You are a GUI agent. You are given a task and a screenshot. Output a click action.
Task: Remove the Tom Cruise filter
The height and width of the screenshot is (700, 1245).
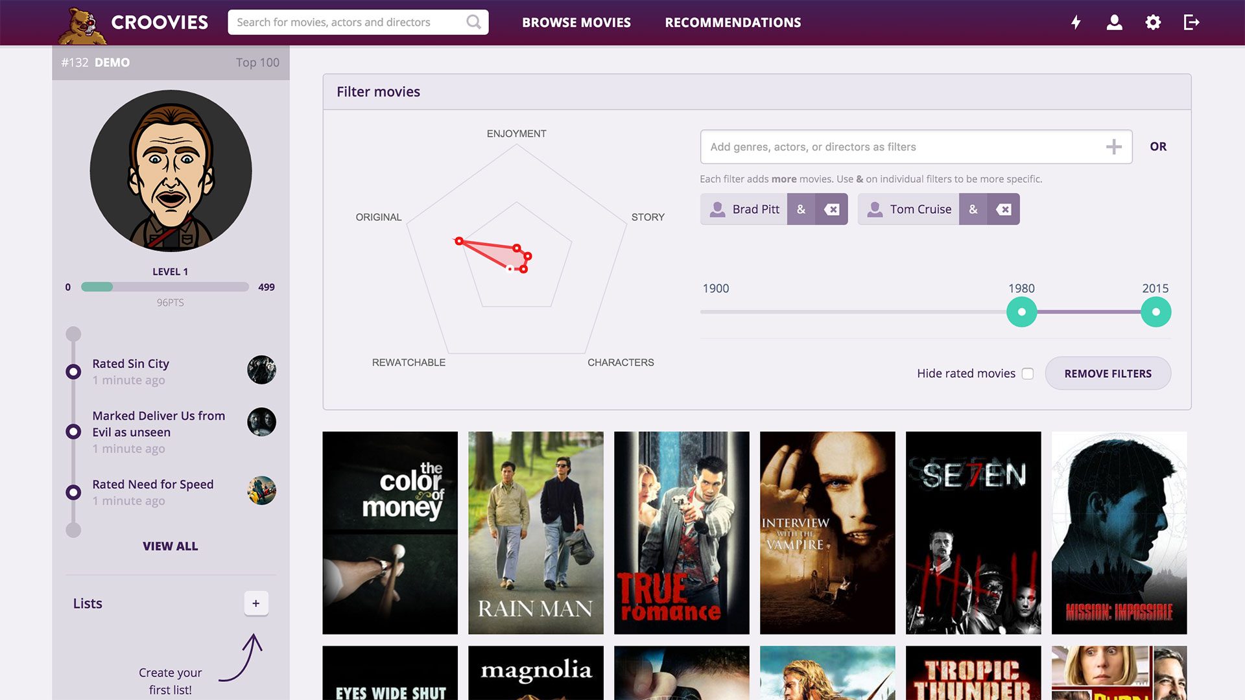tap(1003, 209)
